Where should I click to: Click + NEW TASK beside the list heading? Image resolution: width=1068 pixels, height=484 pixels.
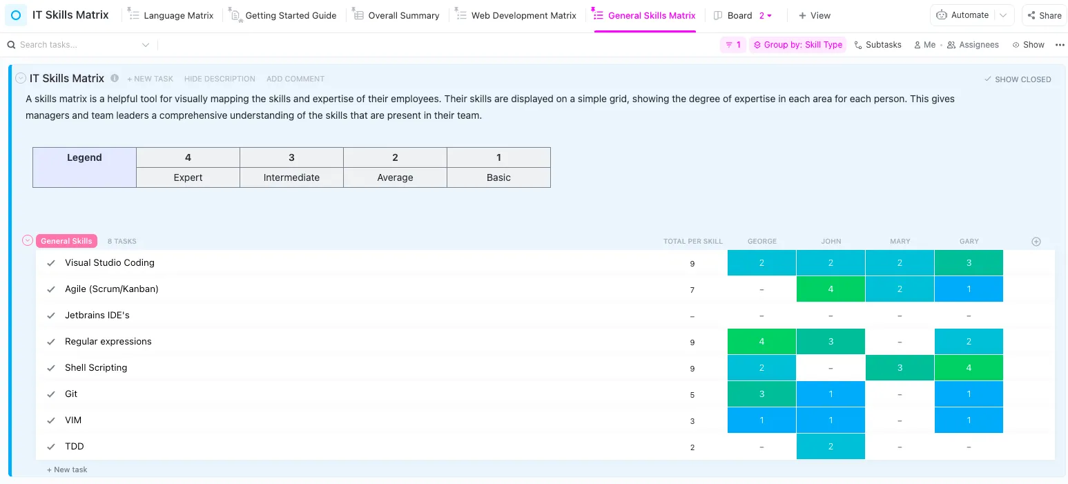(x=150, y=79)
